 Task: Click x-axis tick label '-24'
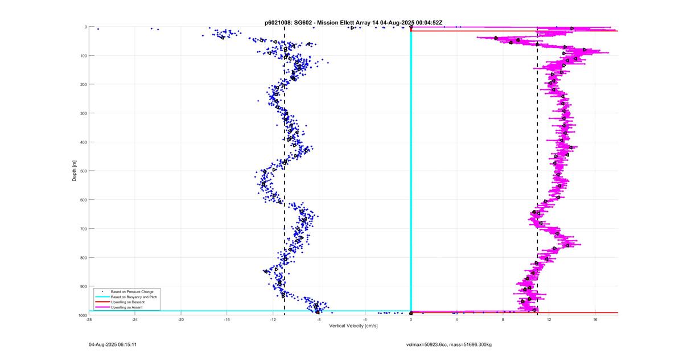(x=135, y=319)
